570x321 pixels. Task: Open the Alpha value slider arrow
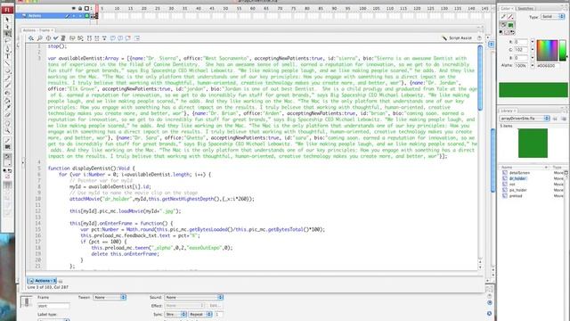point(533,65)
